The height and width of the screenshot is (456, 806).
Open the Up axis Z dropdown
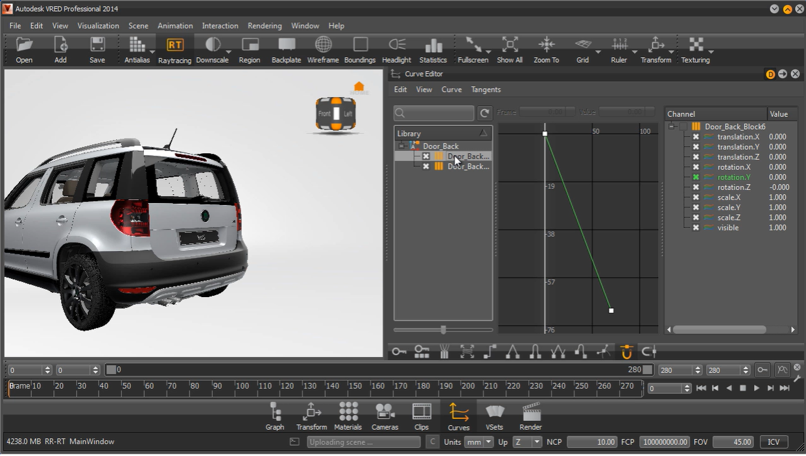[x=527, y=442]
